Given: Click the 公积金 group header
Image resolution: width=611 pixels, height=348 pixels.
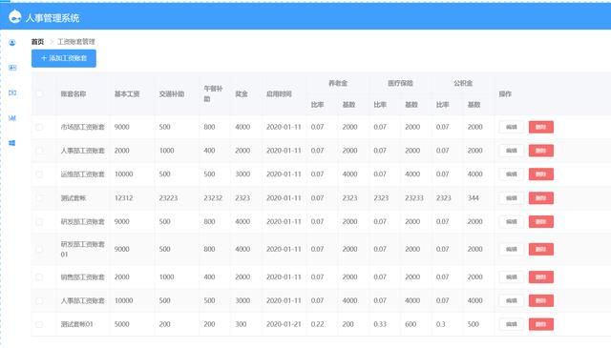Looking at the screenshot, I should click(x=463, y=83).
